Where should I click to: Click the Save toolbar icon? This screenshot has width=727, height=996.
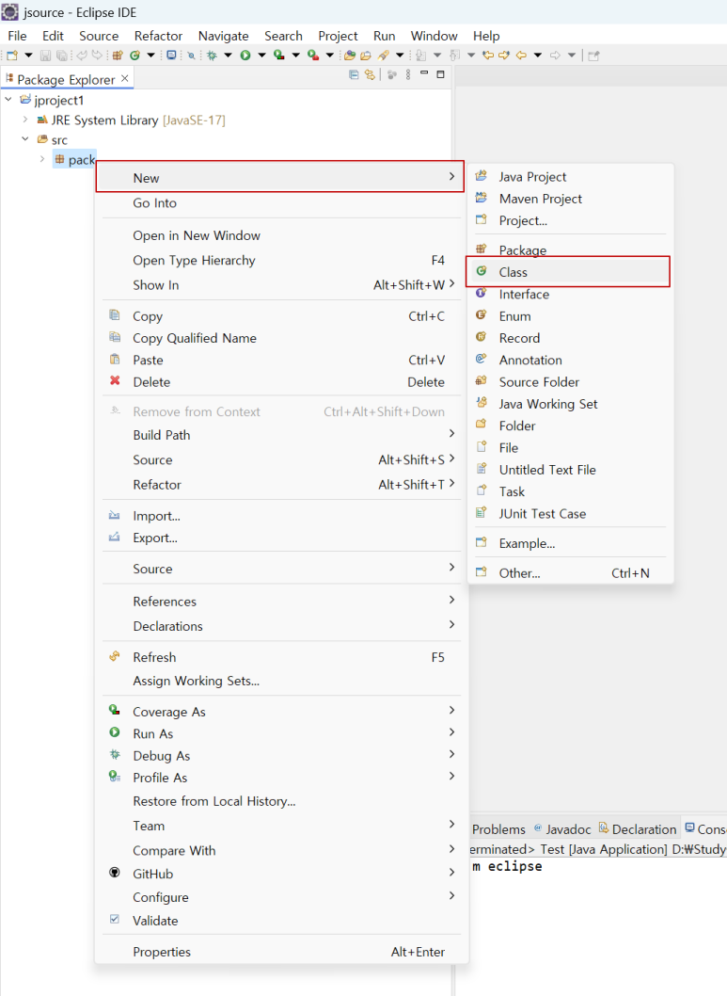(x=45, y=56)
